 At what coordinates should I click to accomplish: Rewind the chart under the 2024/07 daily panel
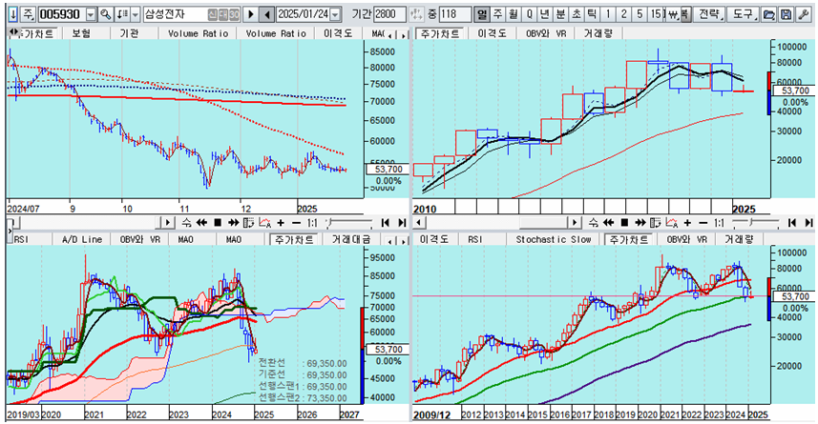tap(201, 223)
